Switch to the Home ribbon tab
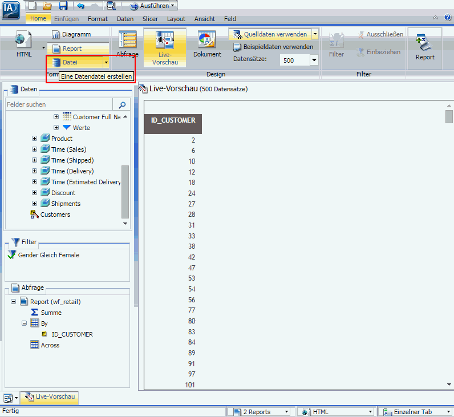454x417 pixels. click(x=38, y=18)
